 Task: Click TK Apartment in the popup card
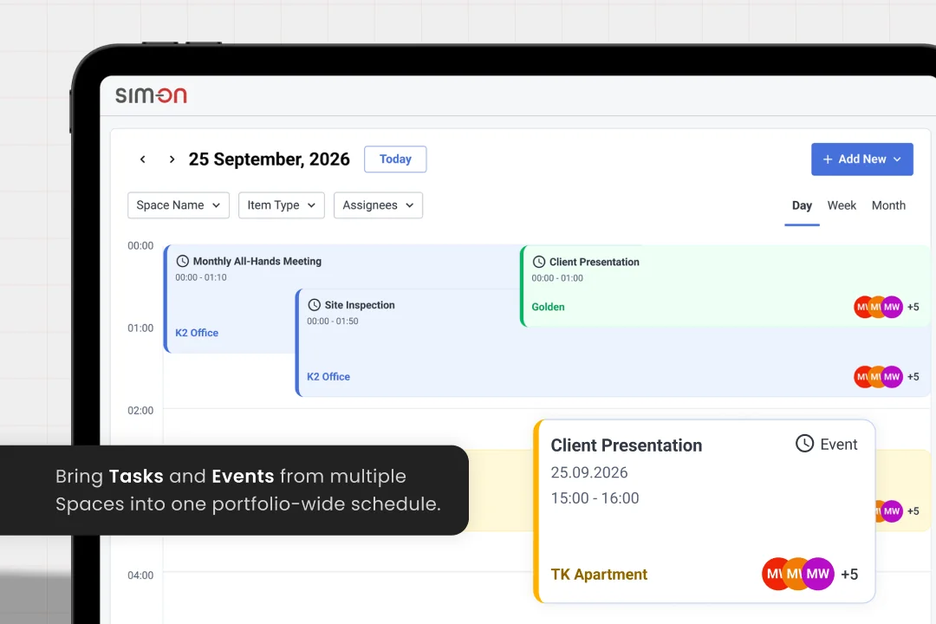click(x=599, y=575)
